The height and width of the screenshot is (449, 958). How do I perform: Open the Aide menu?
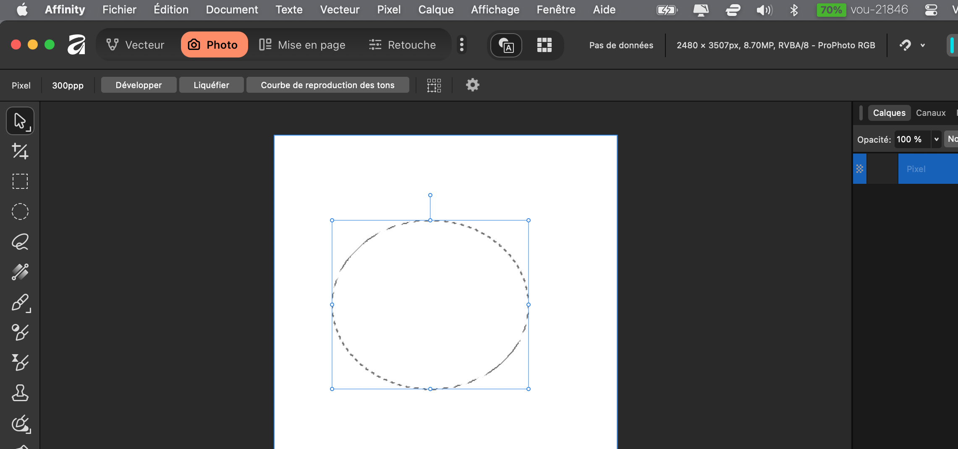tap(604, 10)
